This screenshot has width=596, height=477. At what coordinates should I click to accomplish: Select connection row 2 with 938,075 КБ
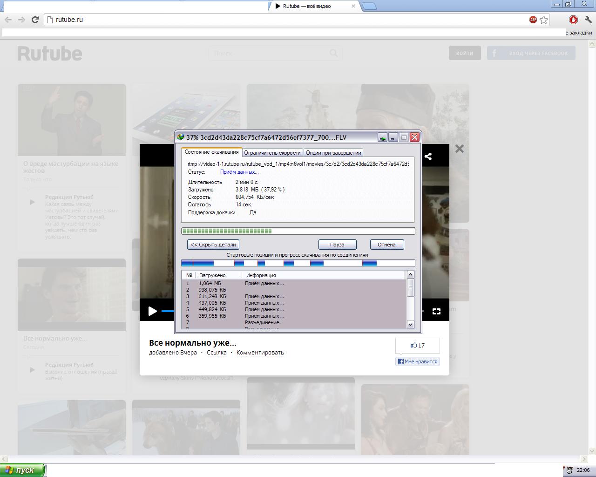click(x=294, y=290)
